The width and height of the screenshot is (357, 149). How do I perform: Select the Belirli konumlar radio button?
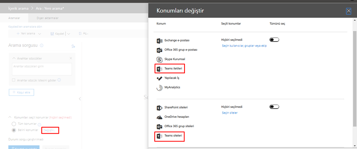(14, 130)
